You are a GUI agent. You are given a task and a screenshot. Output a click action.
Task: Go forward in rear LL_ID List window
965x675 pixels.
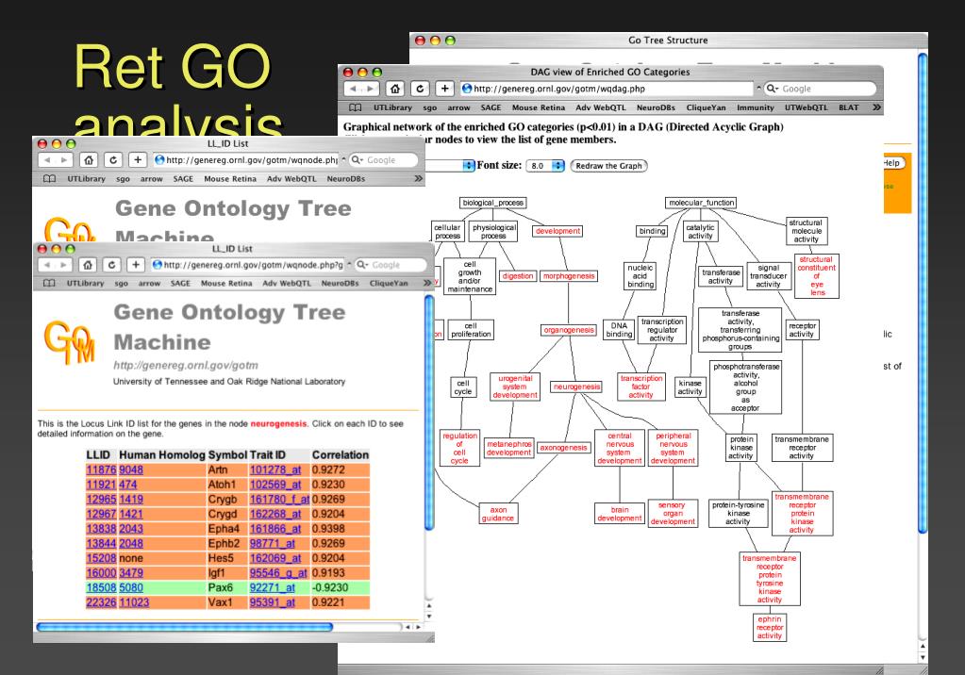[x=64, y=160]
